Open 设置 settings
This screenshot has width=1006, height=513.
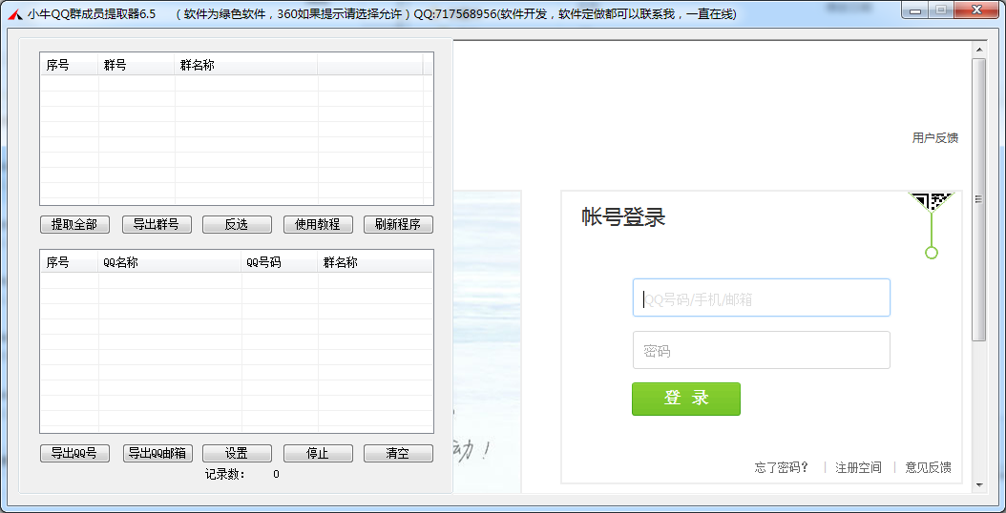click(x=237, y=454)
